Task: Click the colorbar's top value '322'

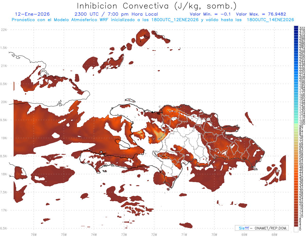Action: pos(302,28)
